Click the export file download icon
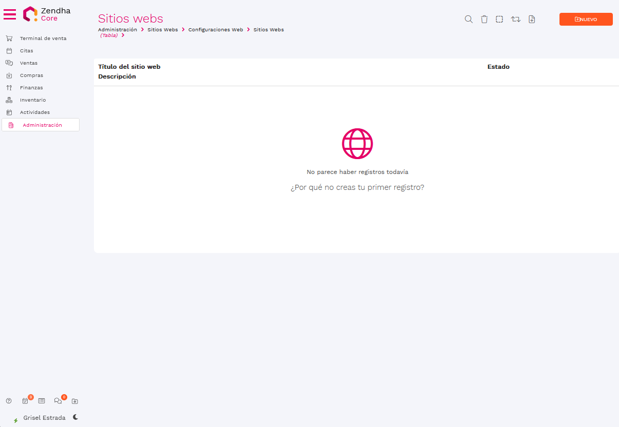Screen dimensions: 619x427 [532, 20]
